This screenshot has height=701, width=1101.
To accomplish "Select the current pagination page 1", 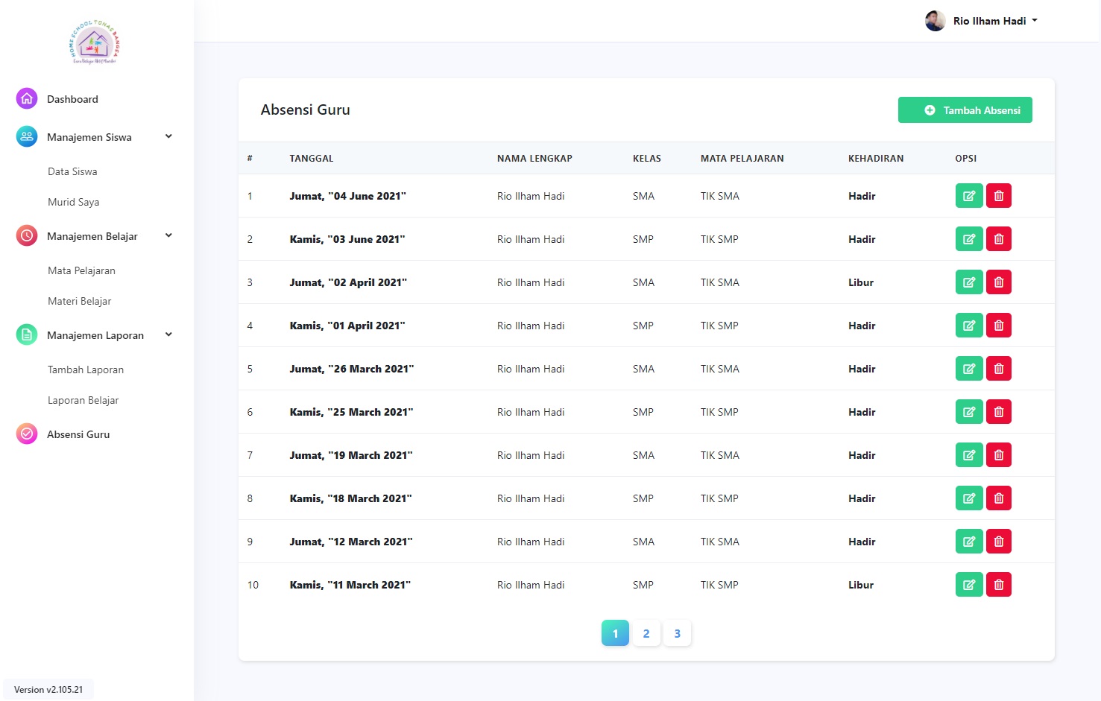I will pos(615,633).
